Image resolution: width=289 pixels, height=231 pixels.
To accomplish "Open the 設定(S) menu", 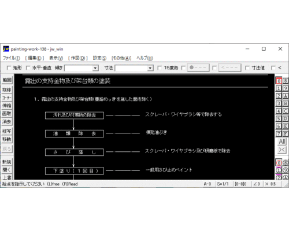I will (x=99, y=58).
